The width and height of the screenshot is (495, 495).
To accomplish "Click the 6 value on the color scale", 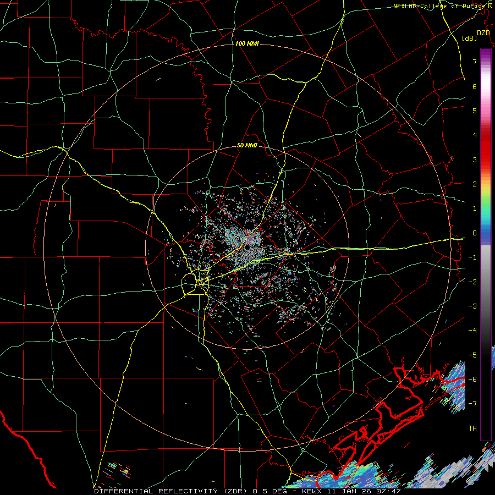I will pyautogui.click(x=475, y=86).
